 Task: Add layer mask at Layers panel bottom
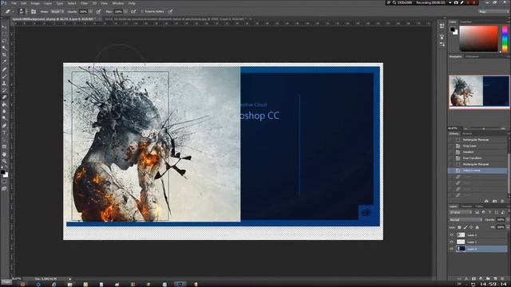[x=473, y=279]
